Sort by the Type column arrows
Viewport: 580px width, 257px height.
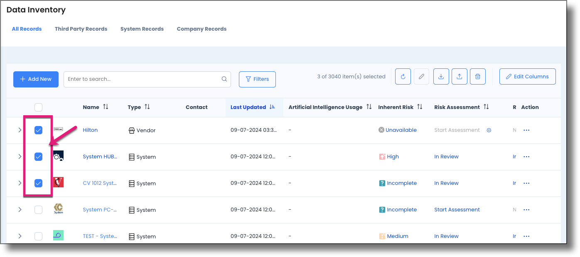[147, 107]
